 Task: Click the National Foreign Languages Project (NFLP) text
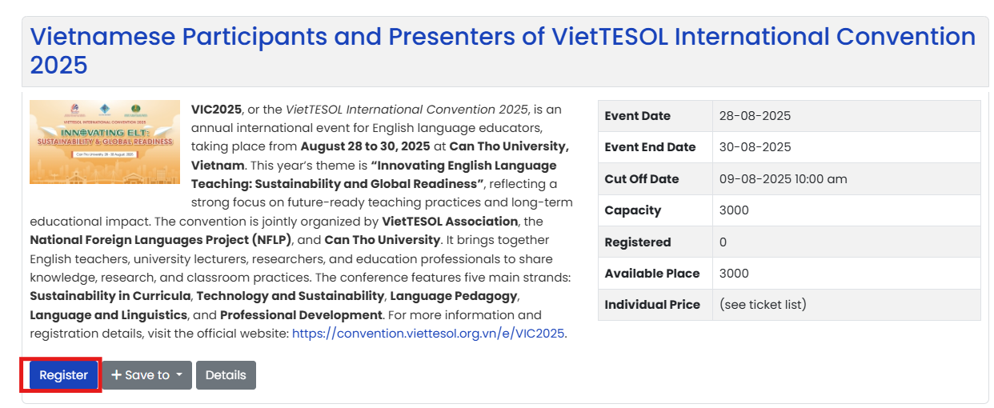[161, 240]
